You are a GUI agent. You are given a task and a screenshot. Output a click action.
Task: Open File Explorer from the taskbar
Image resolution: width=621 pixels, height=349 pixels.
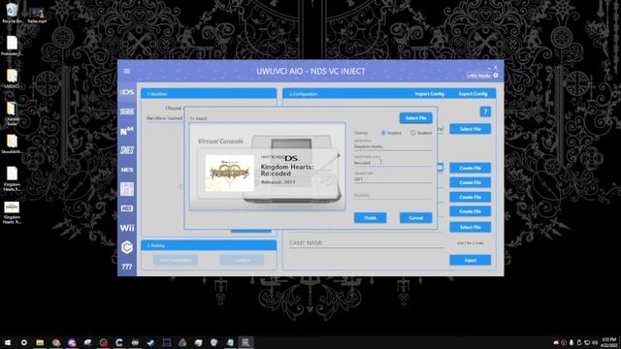pos(40,342)
